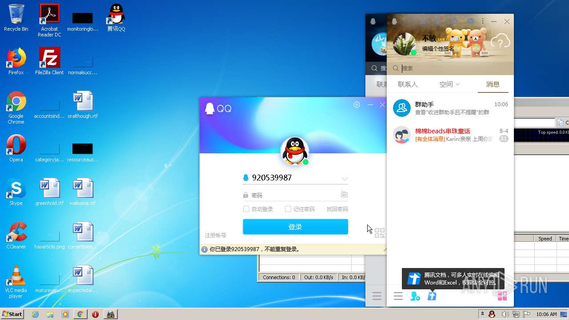The width and height of the screenshot is (569, 320).
Task: Open the Recycle Bin desktop icon
Action: pyautogui.click(x=16, y=18)
